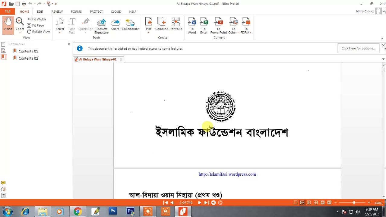
Task: Open the document tab list dropdown
Action: 384,59
